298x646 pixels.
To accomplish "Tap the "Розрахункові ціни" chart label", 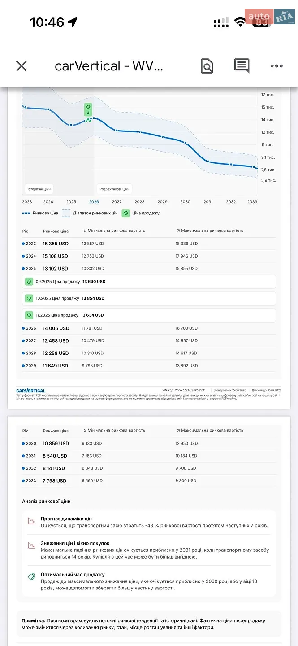I will 115,189.
